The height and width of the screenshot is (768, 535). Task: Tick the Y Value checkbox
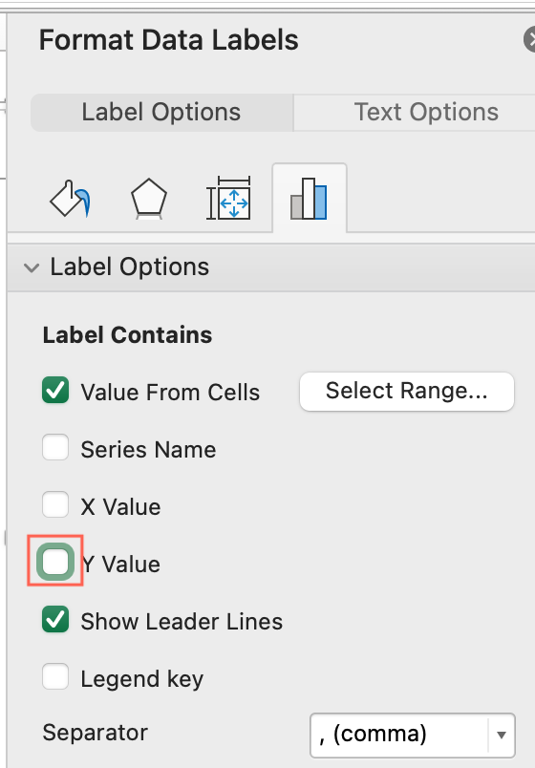tap(55, 562)
